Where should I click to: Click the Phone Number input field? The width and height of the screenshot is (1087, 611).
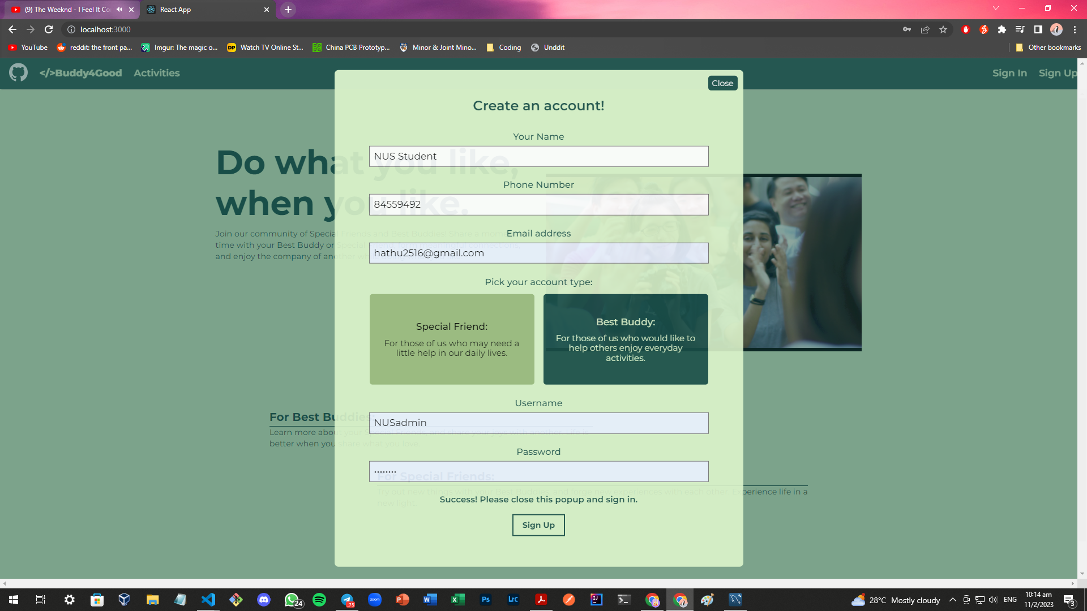click(x=538, y=204)
